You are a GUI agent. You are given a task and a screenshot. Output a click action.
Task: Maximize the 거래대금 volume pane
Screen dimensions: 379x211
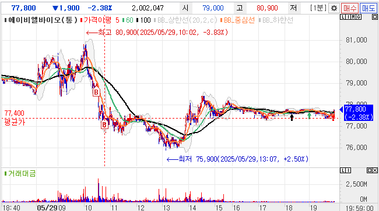[370, 170]
